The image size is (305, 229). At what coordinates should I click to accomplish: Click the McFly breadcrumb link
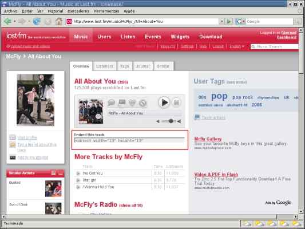(13, 57)
